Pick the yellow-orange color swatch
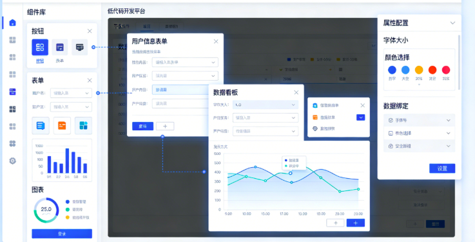 click(419, 70)
